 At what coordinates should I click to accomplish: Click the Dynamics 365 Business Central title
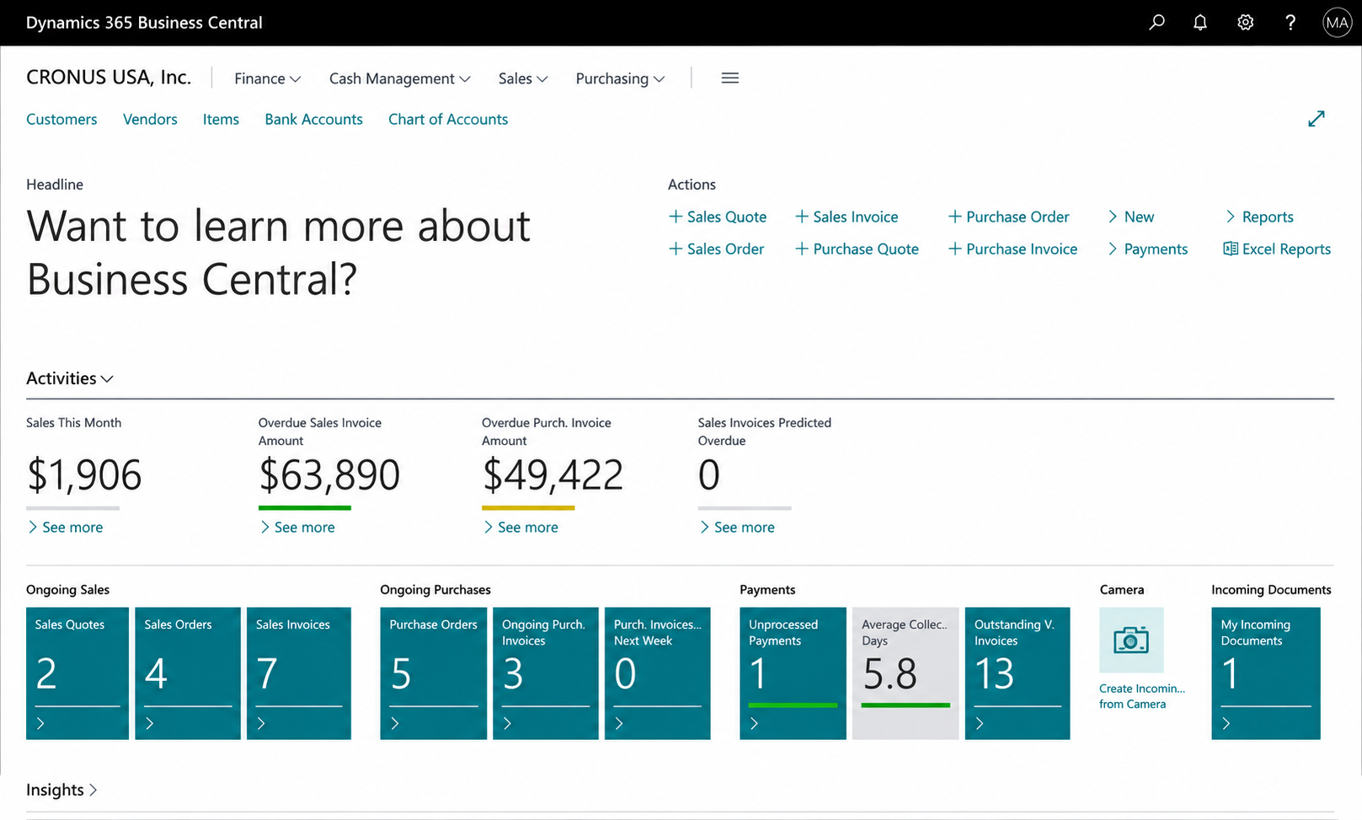(144, 23)
